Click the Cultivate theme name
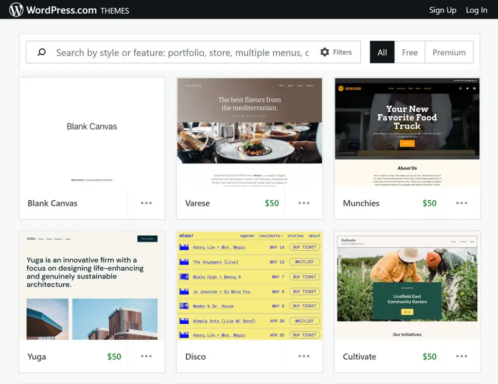Image resolution: width=498 pixels, height=384 pixels. pyautogui.click(x=359, y=356)
